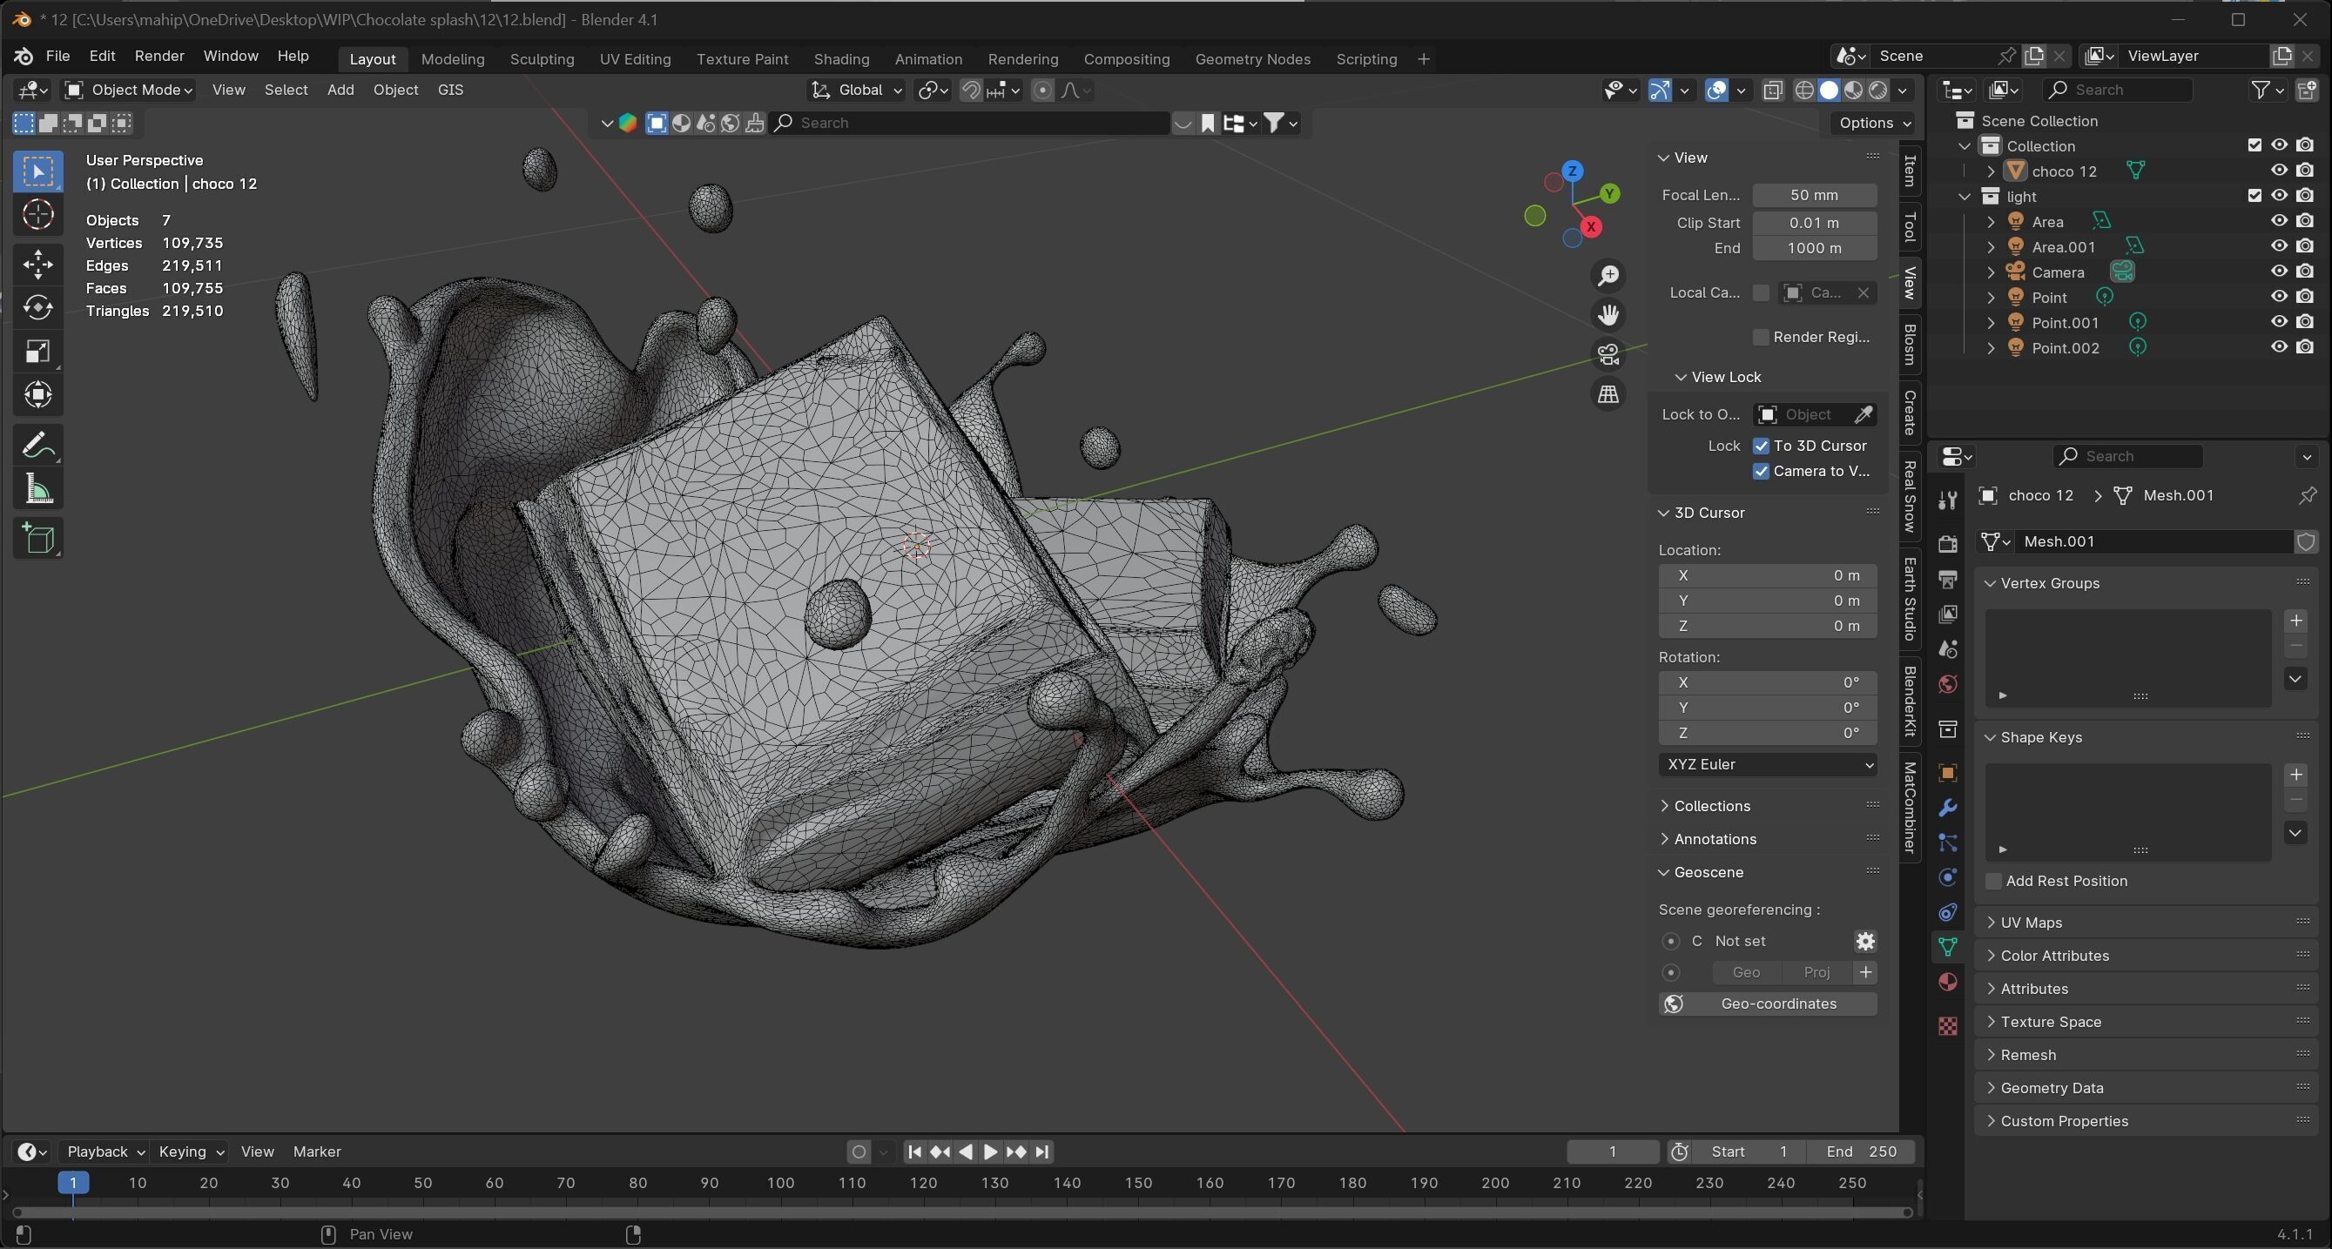Image resolution: width=2332 pixels, height=1249 pixels.
Task: Activate the Transform tool
Action: click(38, 394)
